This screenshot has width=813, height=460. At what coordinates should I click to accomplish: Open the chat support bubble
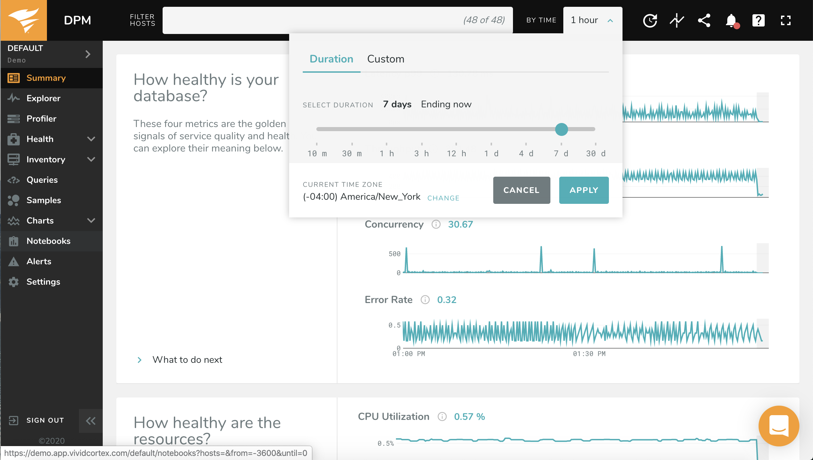click(779, 426)
